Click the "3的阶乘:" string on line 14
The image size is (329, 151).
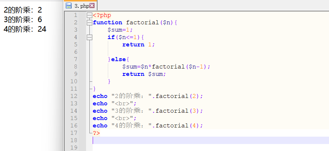point(131,111)
